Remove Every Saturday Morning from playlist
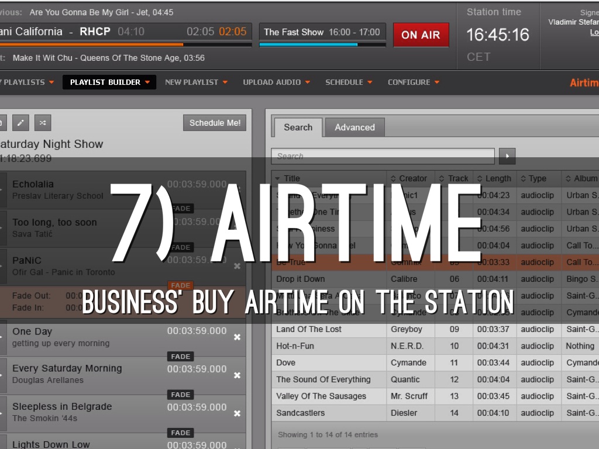The image size is (599, 449). pyautogui.click(x=237, y=375)
